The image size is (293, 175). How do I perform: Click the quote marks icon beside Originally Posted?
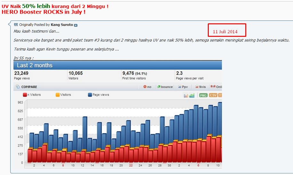(x=16, y=24)
